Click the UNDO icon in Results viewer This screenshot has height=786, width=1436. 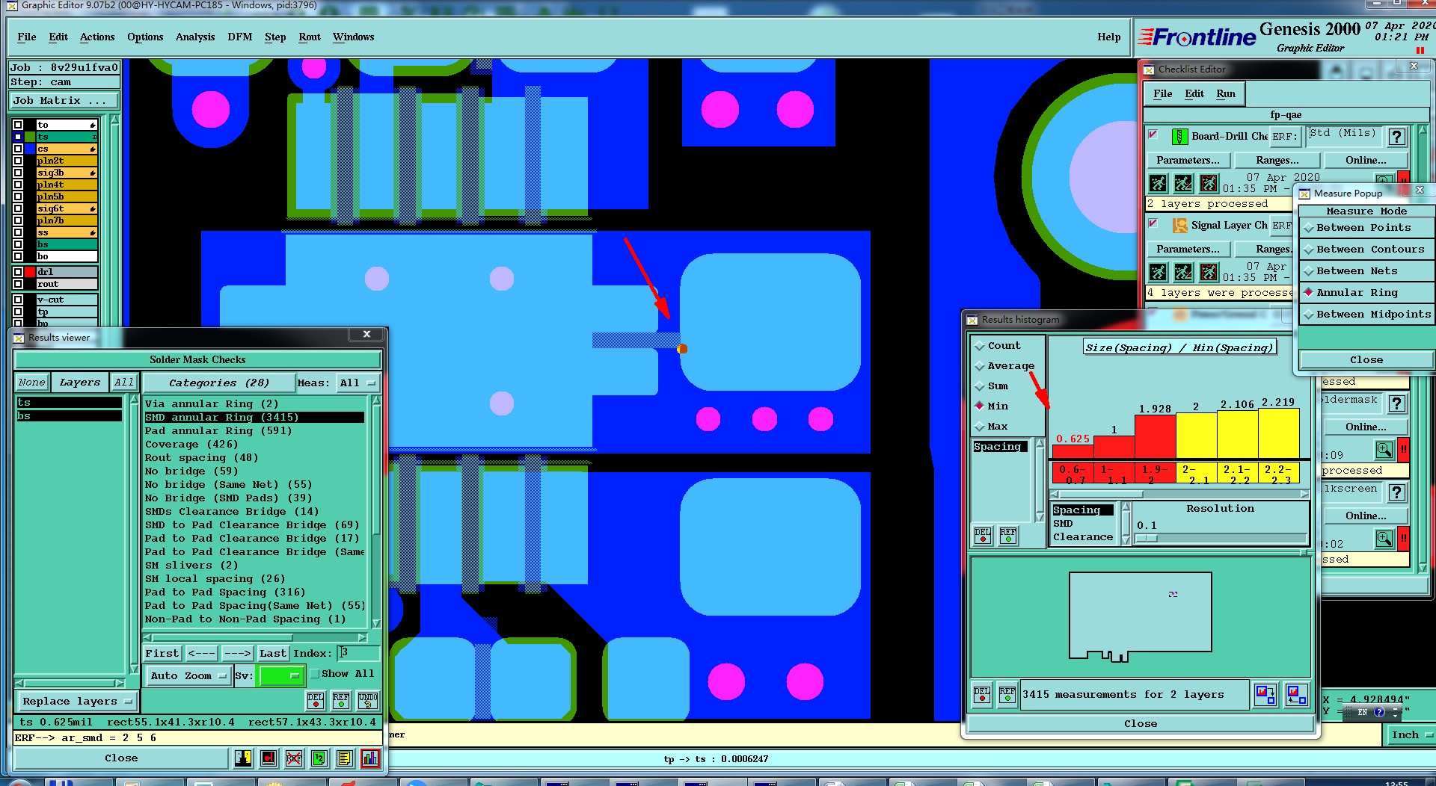368,700
